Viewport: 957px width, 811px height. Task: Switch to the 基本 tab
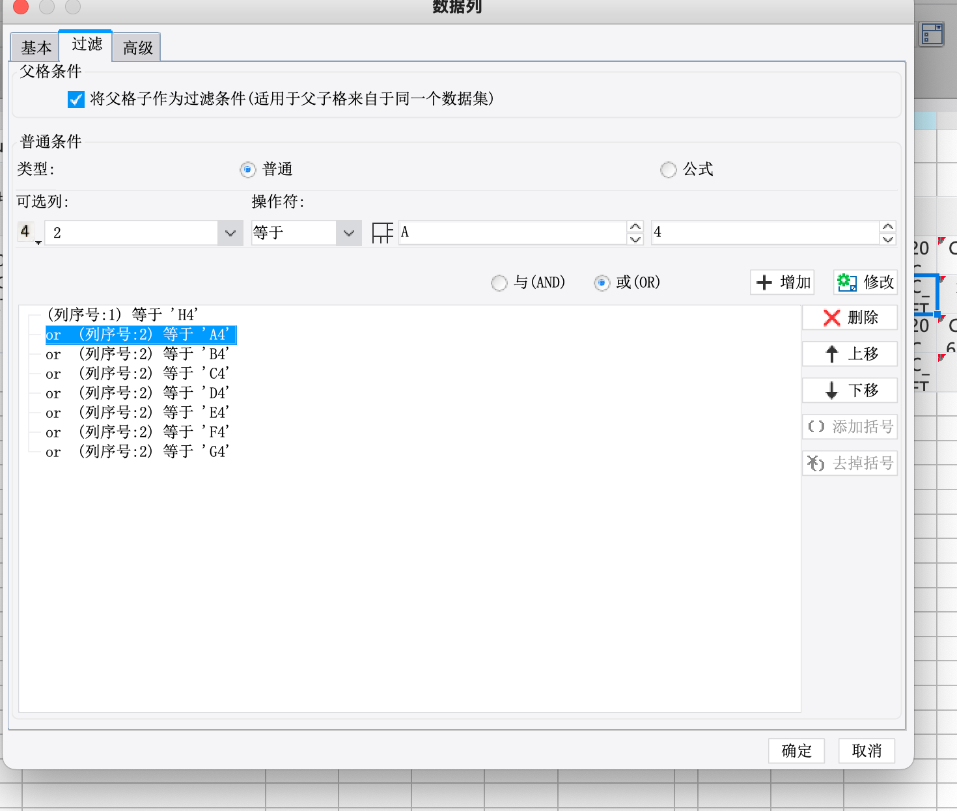[36, 48]
